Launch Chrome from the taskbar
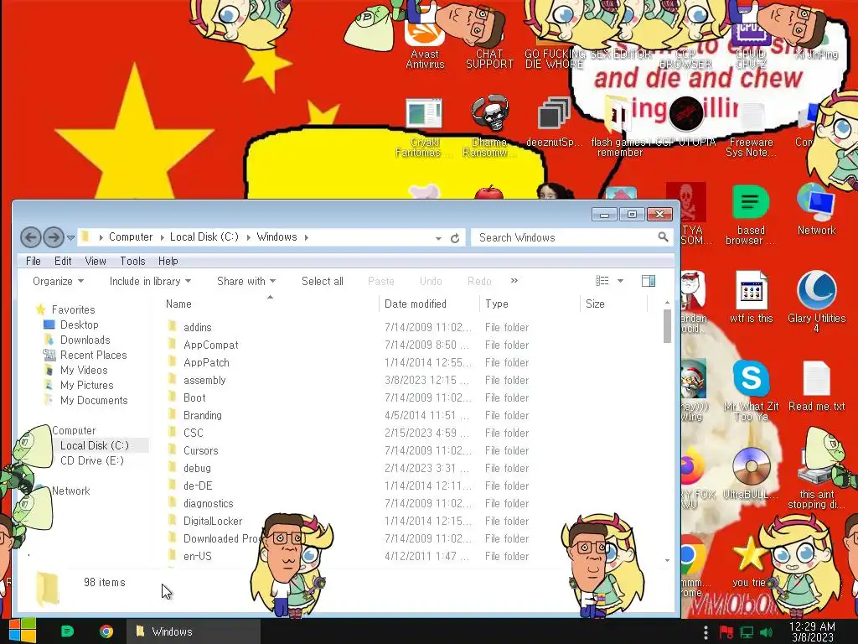This screenshot has width=858, height=644. point(106,631)
